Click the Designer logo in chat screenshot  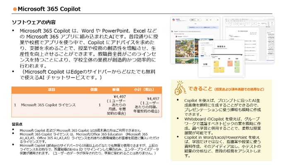coord(176,36)
